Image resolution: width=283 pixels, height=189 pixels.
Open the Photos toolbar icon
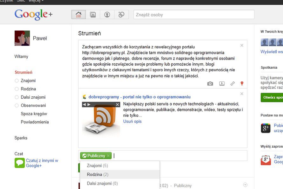[x=93, y=14]
